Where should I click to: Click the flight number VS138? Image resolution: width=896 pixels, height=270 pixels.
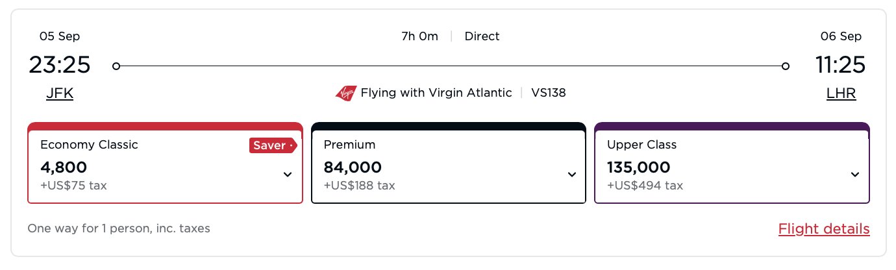click(x=549, y=93)
